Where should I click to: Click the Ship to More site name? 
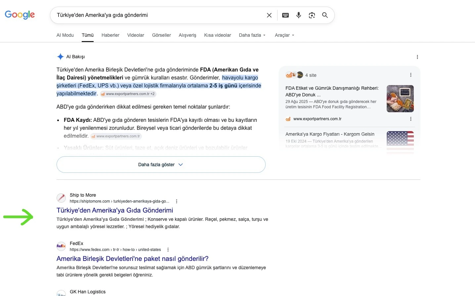click(83, 195)
